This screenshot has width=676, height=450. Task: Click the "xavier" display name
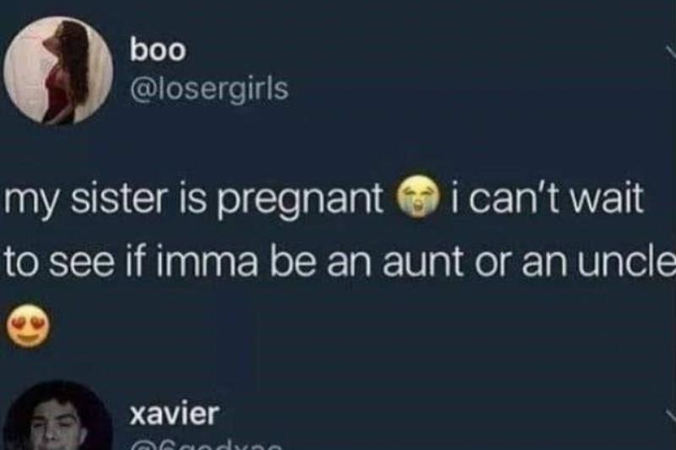(175, 414)
